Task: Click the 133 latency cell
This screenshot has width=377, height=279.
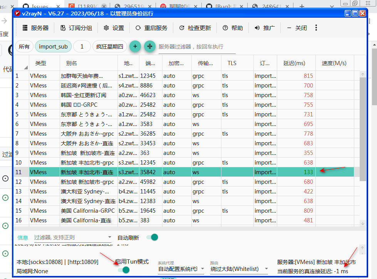Action: [296, 172]
